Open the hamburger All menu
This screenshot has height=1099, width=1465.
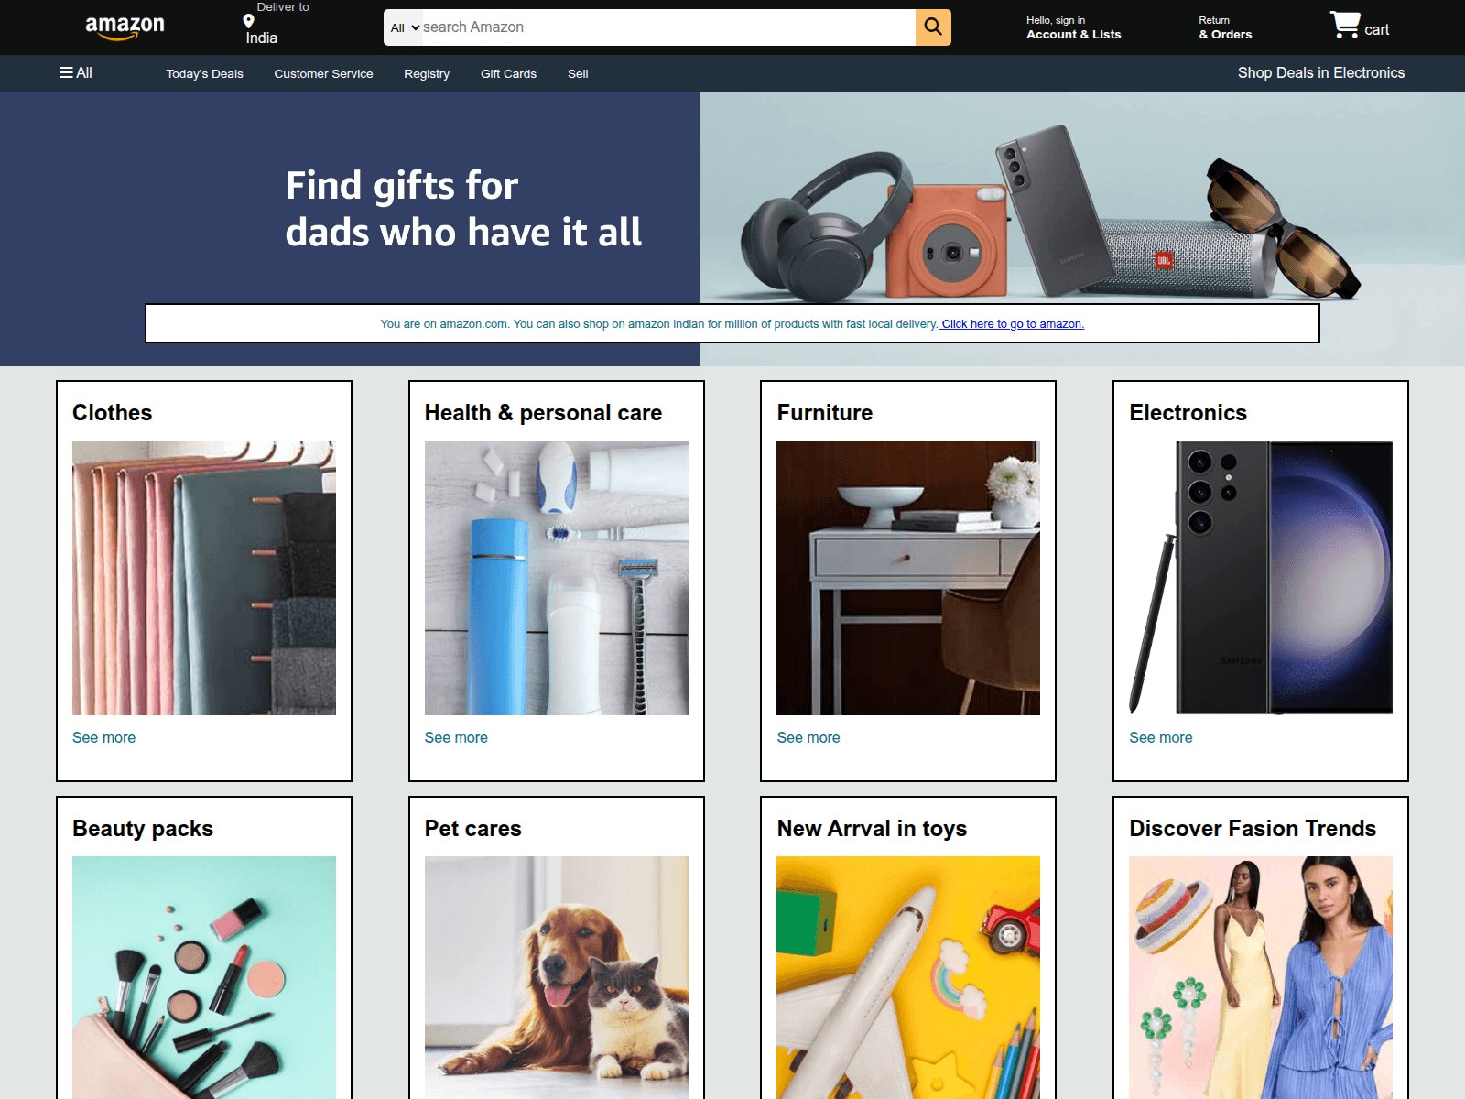pos(76,72)
